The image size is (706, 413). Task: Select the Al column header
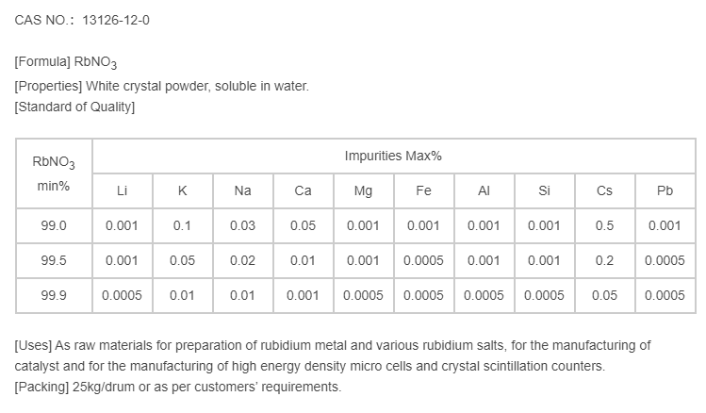pos(484,190)
